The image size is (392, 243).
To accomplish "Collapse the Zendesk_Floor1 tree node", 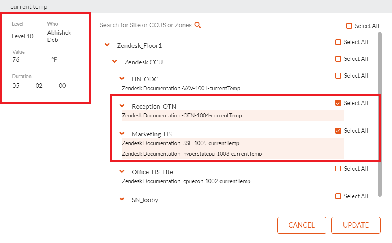I will 107,45.
